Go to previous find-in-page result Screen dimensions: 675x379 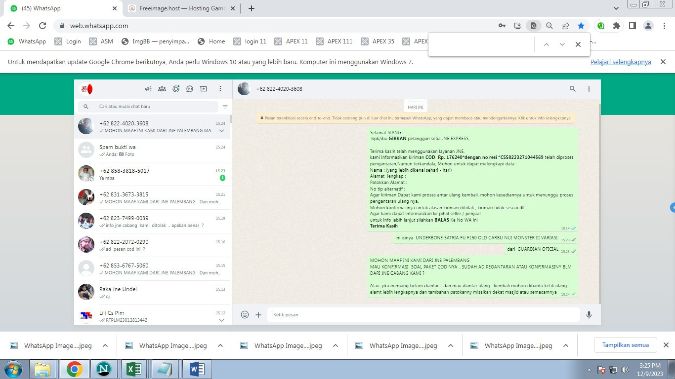coord(547,44)
